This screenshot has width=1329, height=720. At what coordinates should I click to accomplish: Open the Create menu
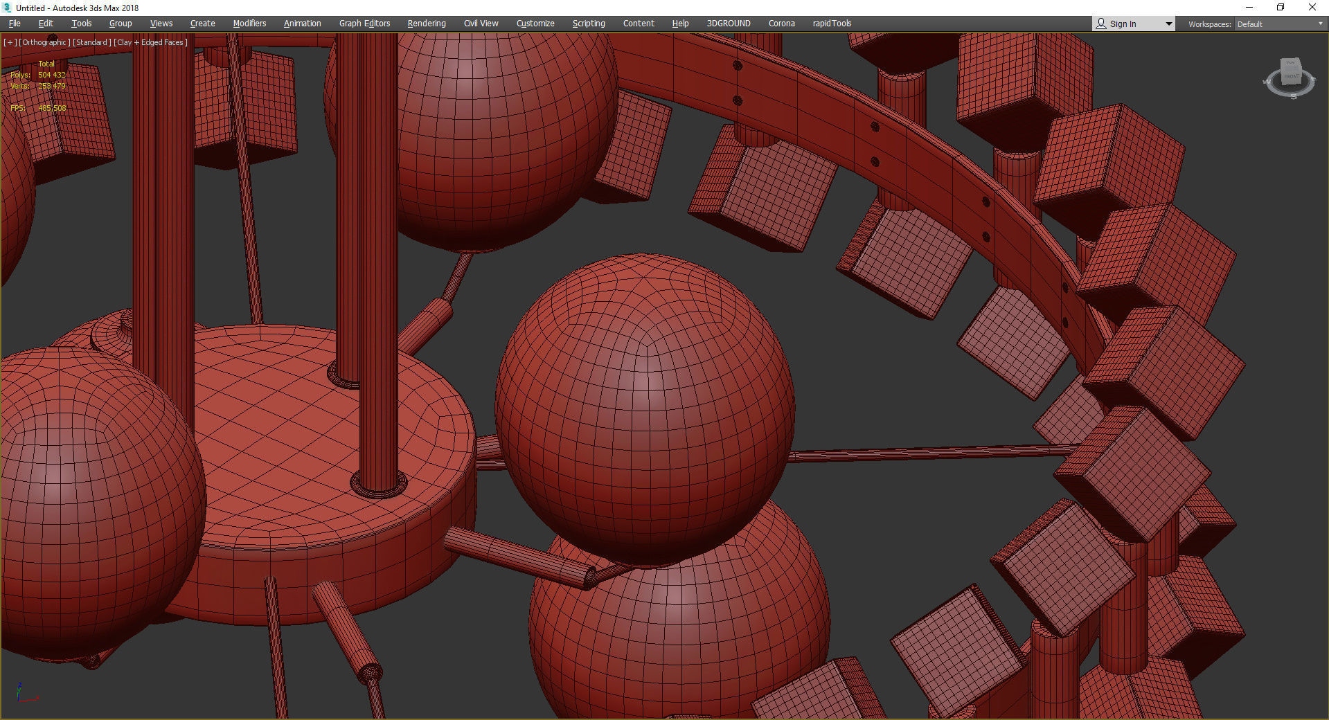(203, 24)
